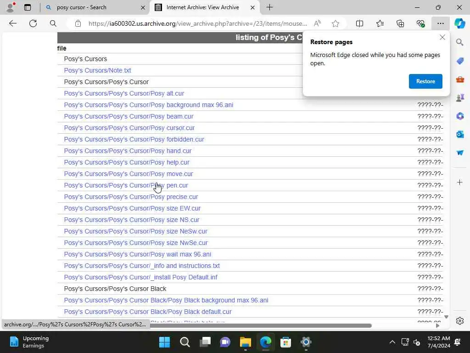This screenshot has height=353, width=470.
Task: Open Microsoft Store from taskbar
Action: tap(285, 342)
